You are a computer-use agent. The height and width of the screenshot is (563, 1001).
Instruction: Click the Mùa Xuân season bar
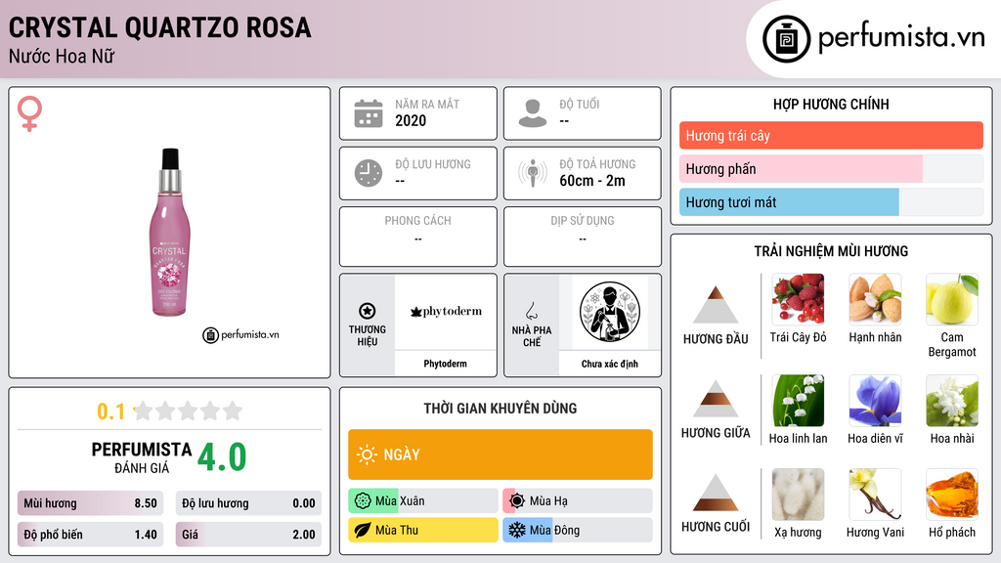click(423, 500)
